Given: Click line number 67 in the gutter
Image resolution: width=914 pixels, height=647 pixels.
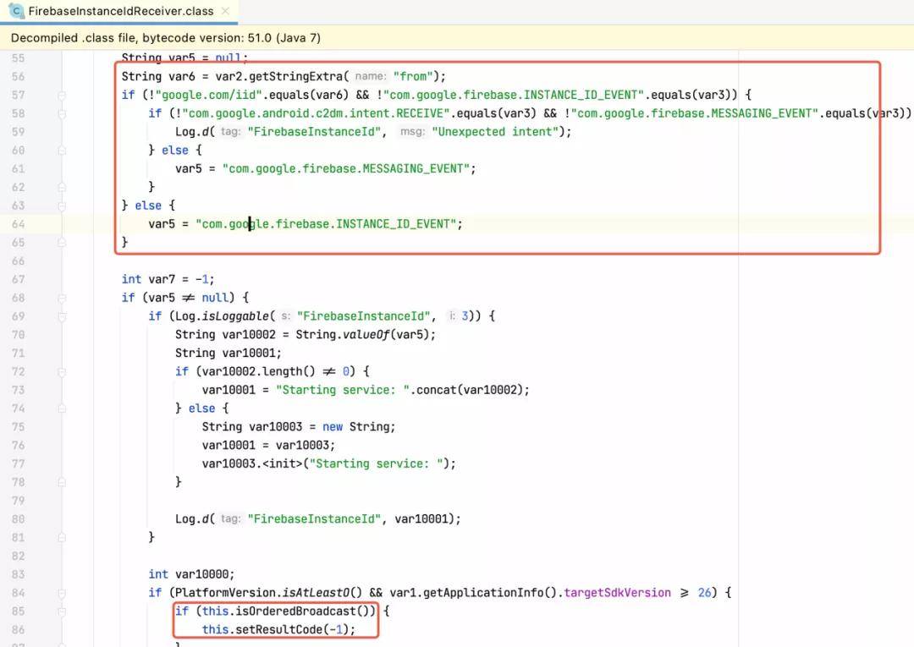Looking at the screenshot, I should 19,279.
